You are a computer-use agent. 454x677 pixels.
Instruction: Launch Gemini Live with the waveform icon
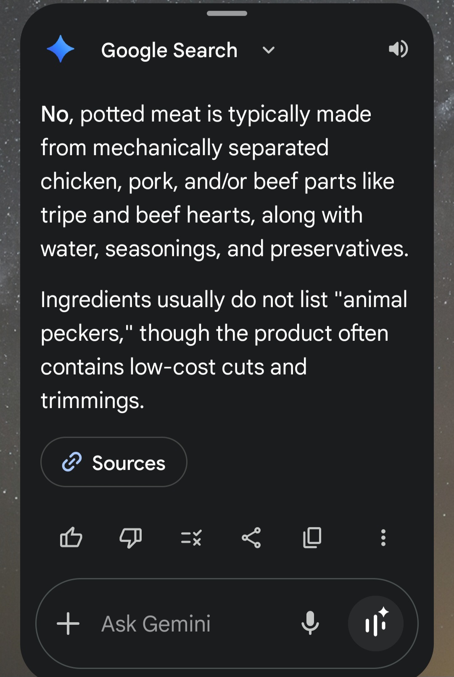(x=376, y=623)
